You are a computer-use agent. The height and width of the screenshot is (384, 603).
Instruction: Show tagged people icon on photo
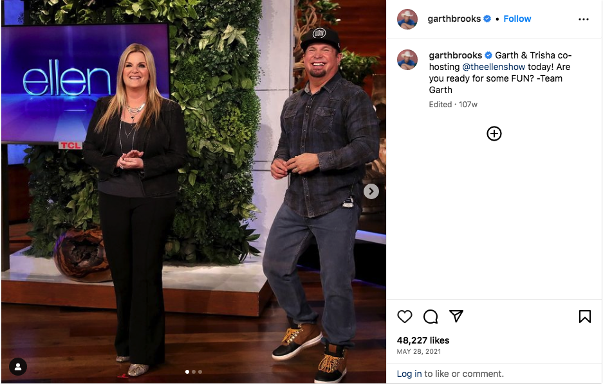(x=17, y=367)
